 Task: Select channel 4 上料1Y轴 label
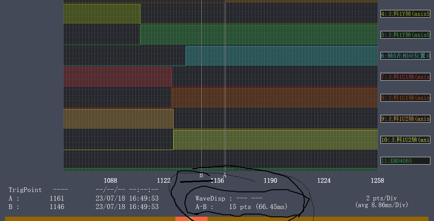tap(405, 14)
